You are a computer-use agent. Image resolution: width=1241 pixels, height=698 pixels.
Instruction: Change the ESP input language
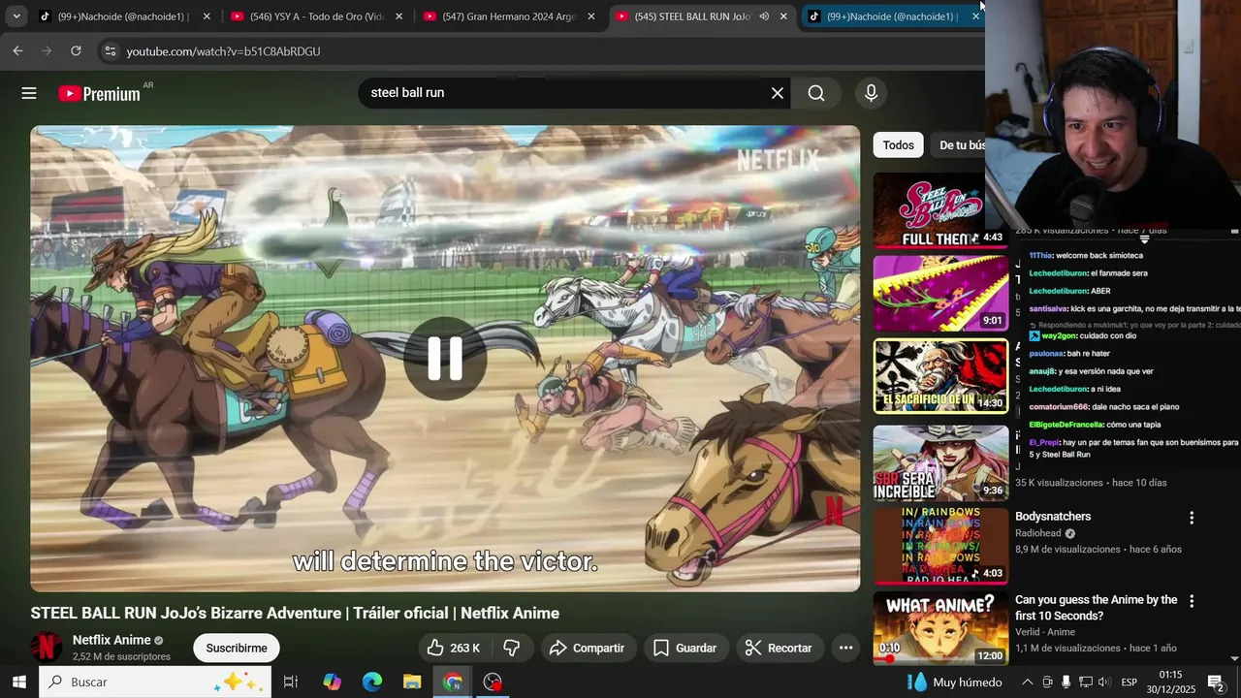pyautogui.click(x=1129, y=682)
